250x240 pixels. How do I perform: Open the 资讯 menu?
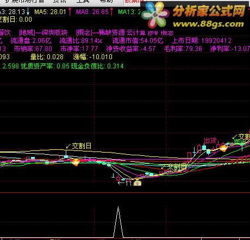tap(60, 1)
